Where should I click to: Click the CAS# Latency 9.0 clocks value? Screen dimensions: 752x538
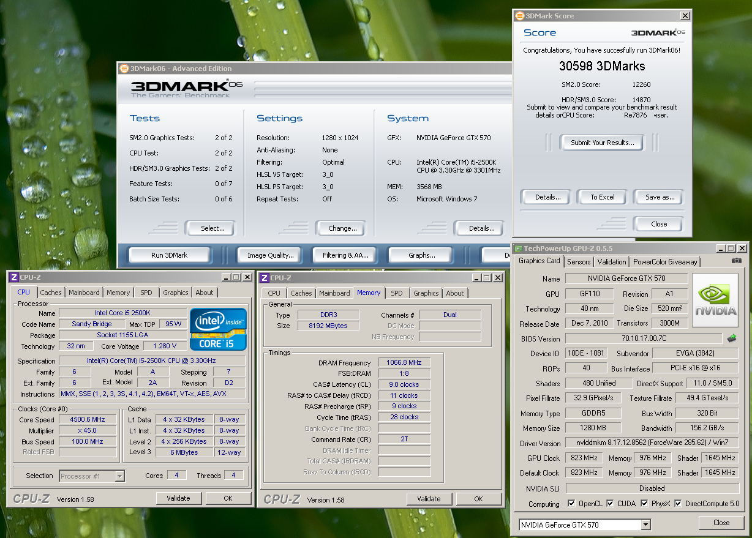(x=404, y=384)
